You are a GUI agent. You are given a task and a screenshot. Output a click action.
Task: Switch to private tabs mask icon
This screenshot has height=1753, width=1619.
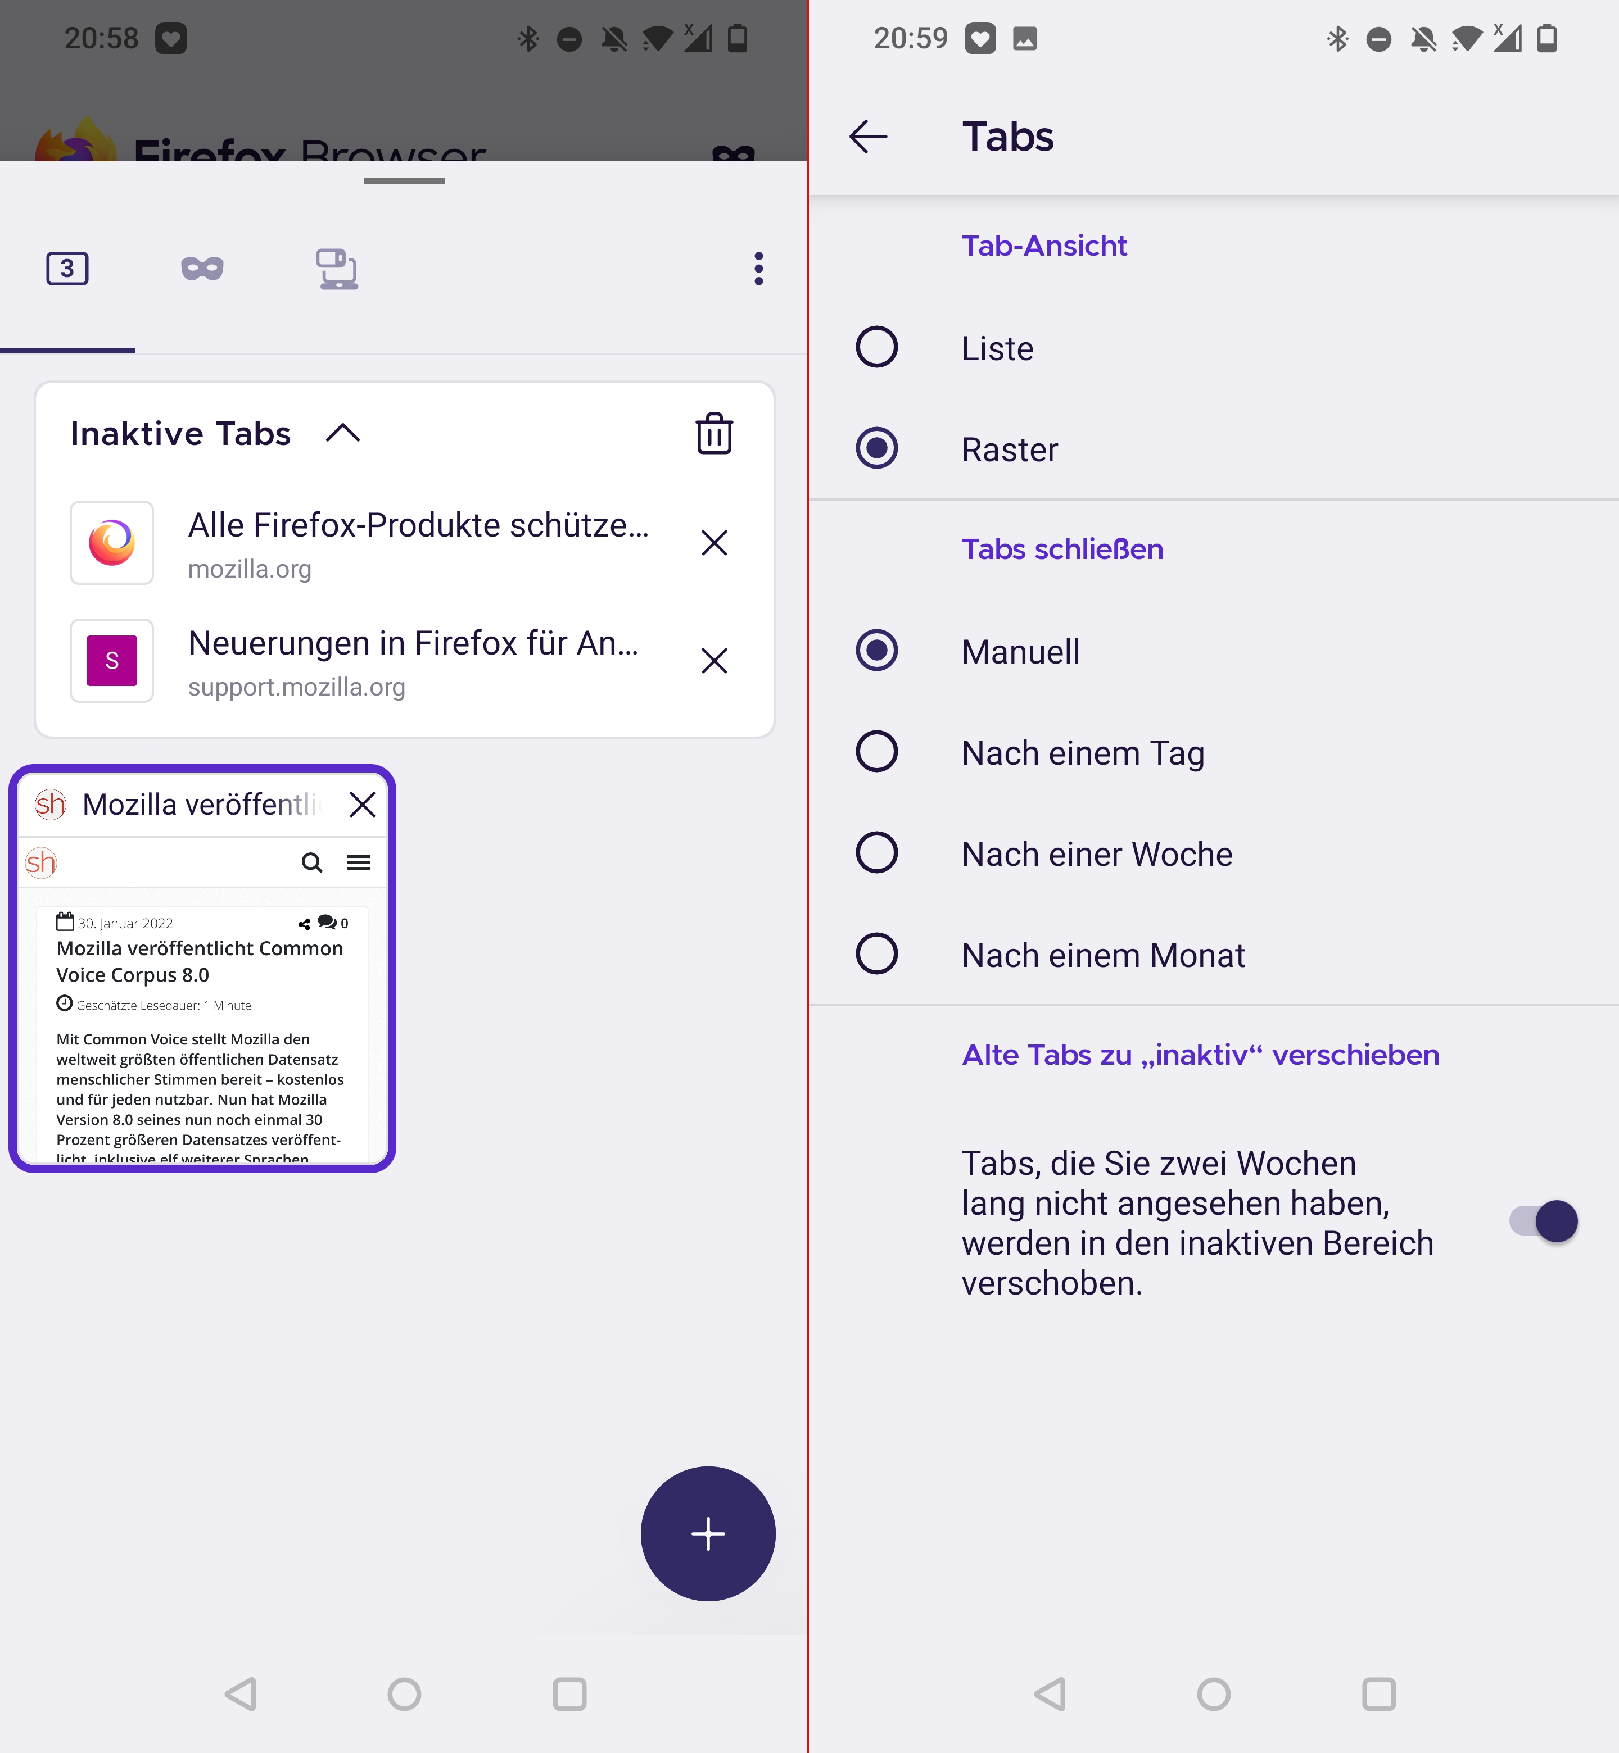pyautogui.click(x=202, y=269)
